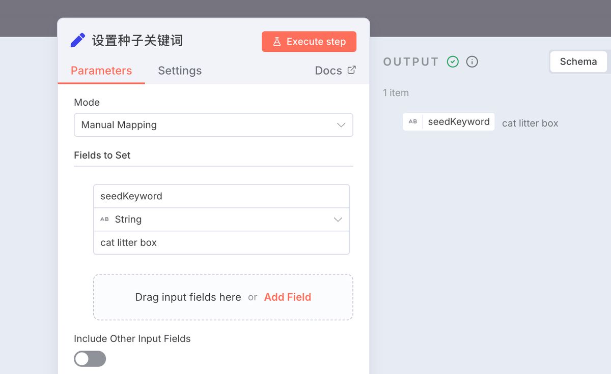Click the info icon next to OUTPUT
Viewport: 611px width, 374px height.
click(x=472, y=61)
